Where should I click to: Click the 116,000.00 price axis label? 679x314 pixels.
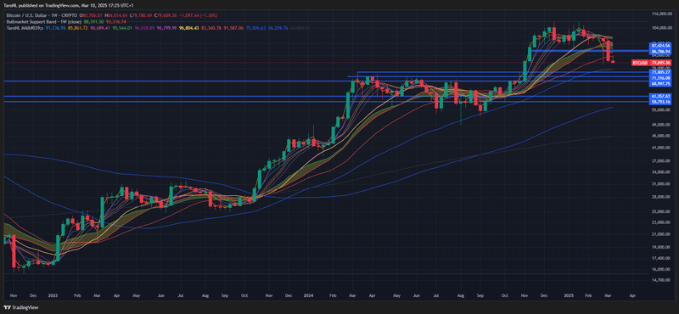point(661,14)
